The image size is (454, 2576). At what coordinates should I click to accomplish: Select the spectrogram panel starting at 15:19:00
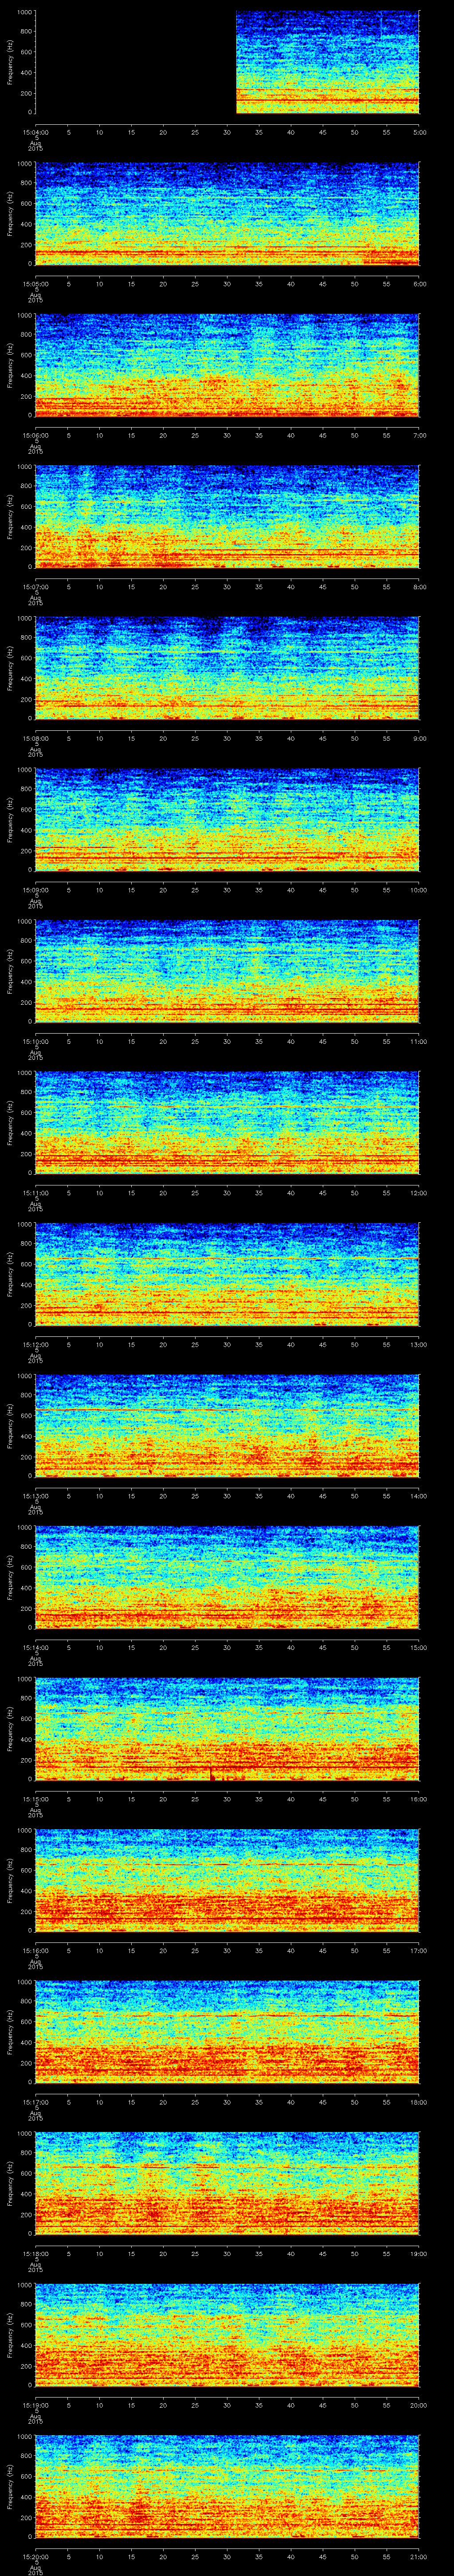[x=227, y=2335]
